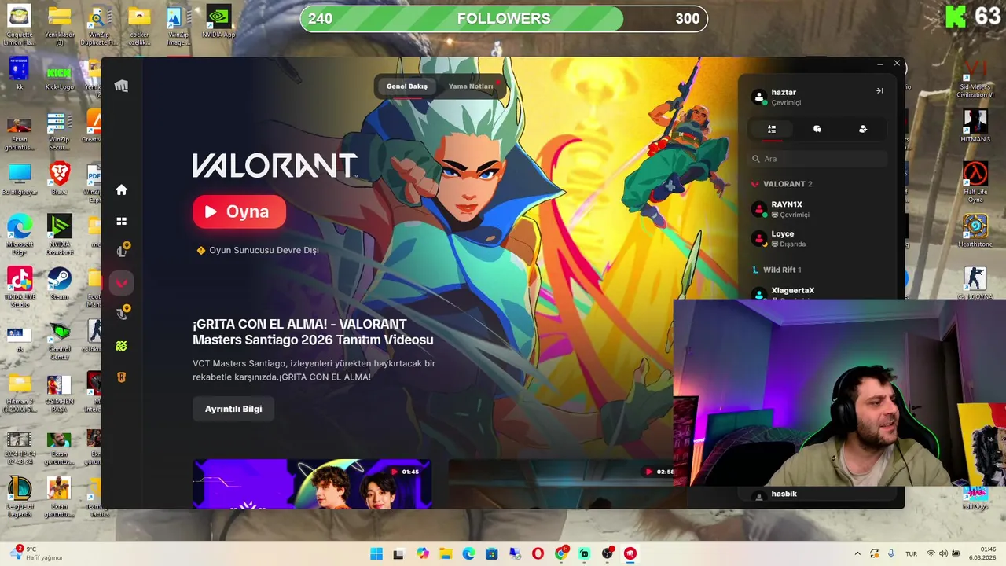Open the Half Life Oyna desktop shortcut
The width and height of the screenshot is (1006, 566).
[x=975, y=182]
